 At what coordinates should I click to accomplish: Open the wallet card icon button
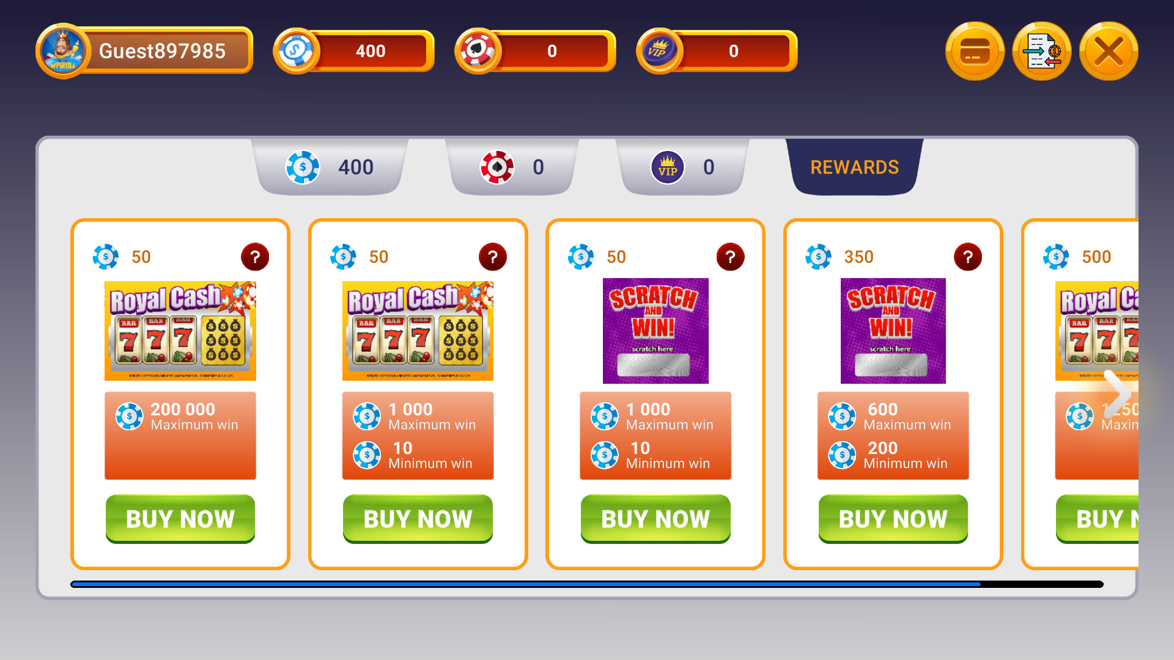pos(975,51)
